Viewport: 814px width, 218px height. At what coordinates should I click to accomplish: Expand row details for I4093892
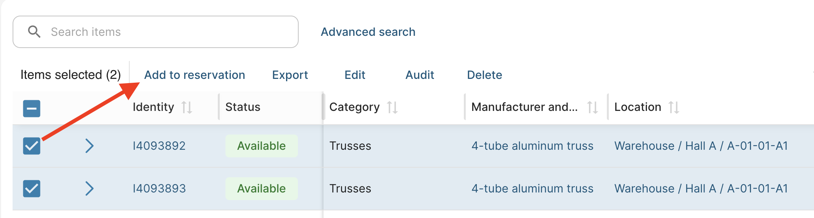[89, 146]
